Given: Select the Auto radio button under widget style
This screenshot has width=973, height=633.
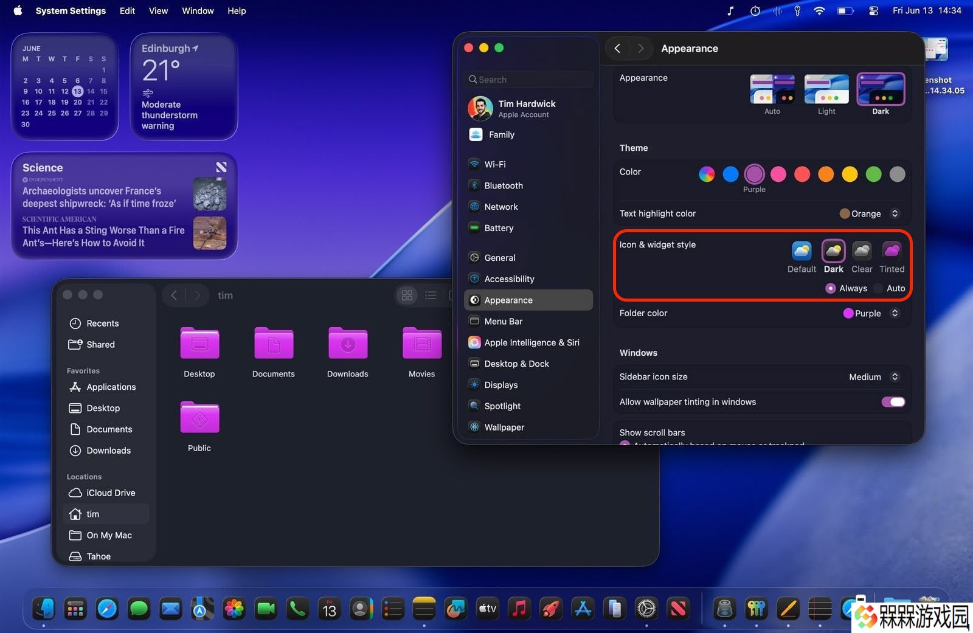Looking at the screenshot, I should click(878, 288).
